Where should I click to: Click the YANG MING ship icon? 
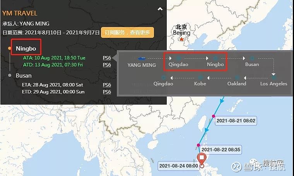pos(142,59)
